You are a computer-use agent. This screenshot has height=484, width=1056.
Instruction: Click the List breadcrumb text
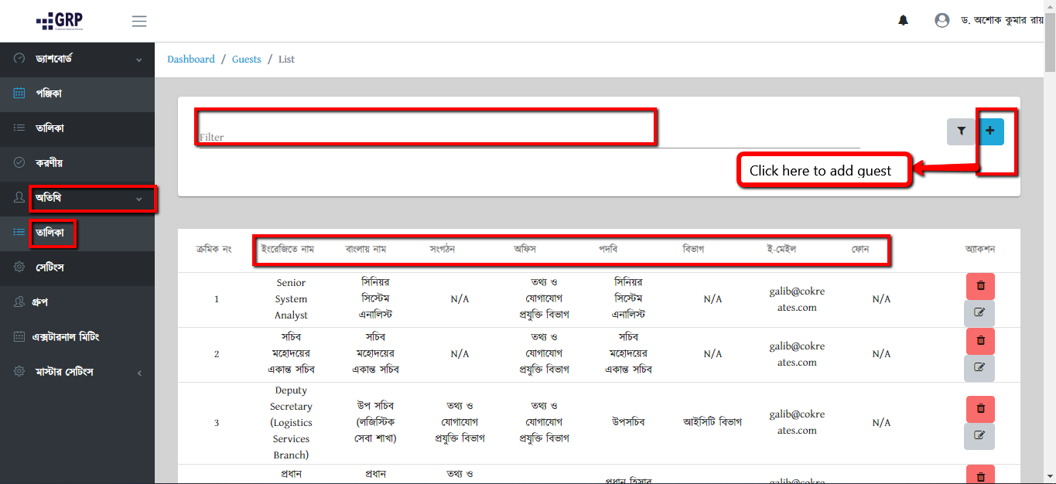tap(287, 60)
